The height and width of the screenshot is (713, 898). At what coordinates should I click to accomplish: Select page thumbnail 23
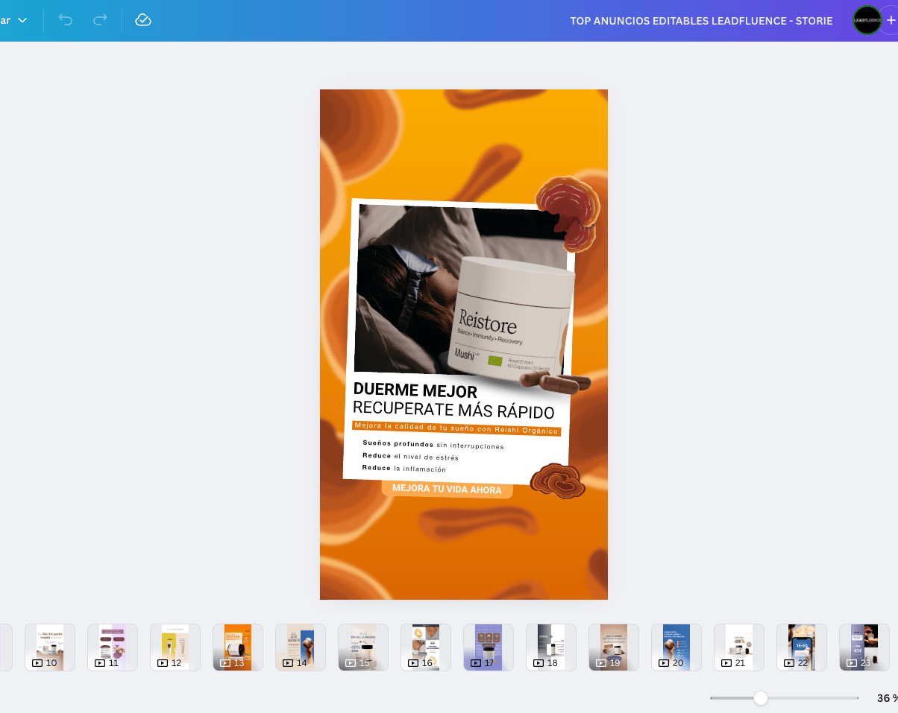864,647
